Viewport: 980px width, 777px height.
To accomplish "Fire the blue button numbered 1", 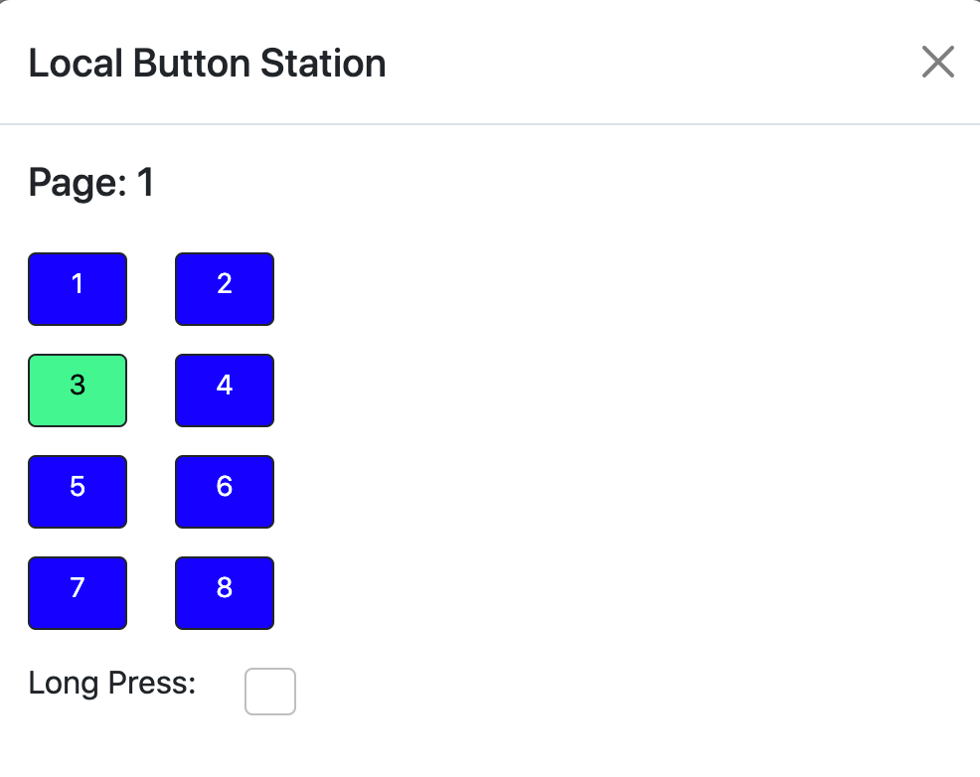I will click(x=78, y=289).
